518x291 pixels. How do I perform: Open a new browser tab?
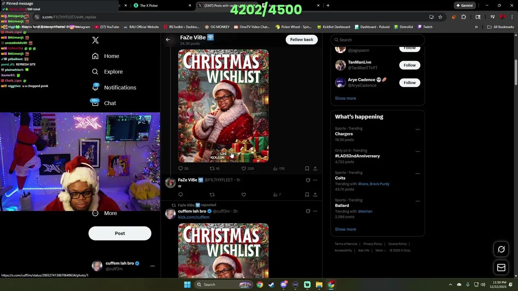(x=328, y=6)
